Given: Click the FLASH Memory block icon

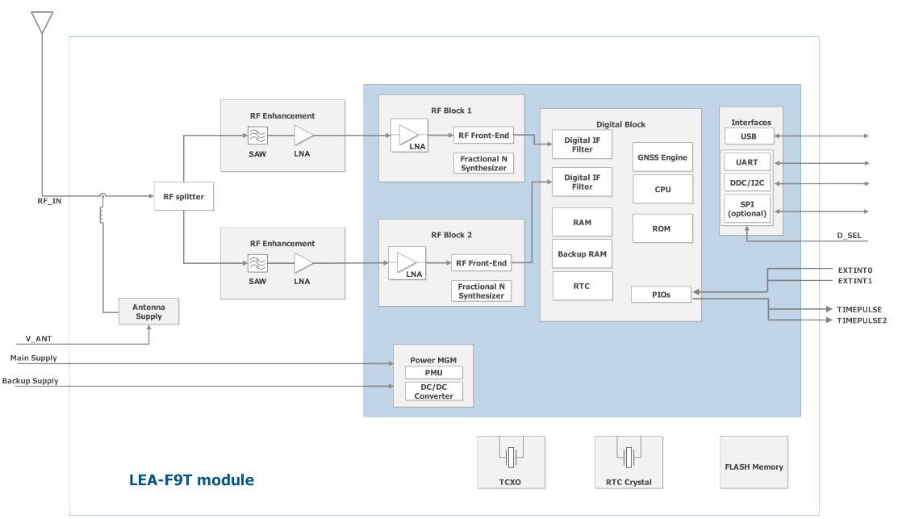Looking at the screenshot, I should (754, 462).
